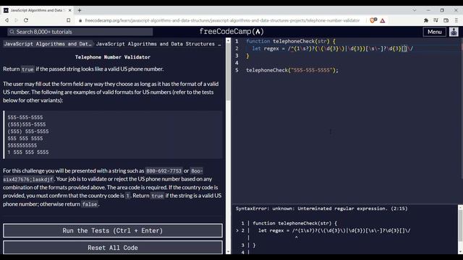Click the Telephone Number Validator heading

point(113,57)
